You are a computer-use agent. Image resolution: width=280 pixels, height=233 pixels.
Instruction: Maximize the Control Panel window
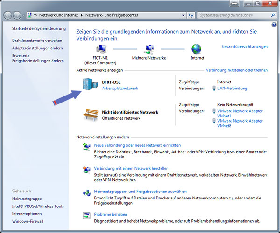tap(257, 3)
